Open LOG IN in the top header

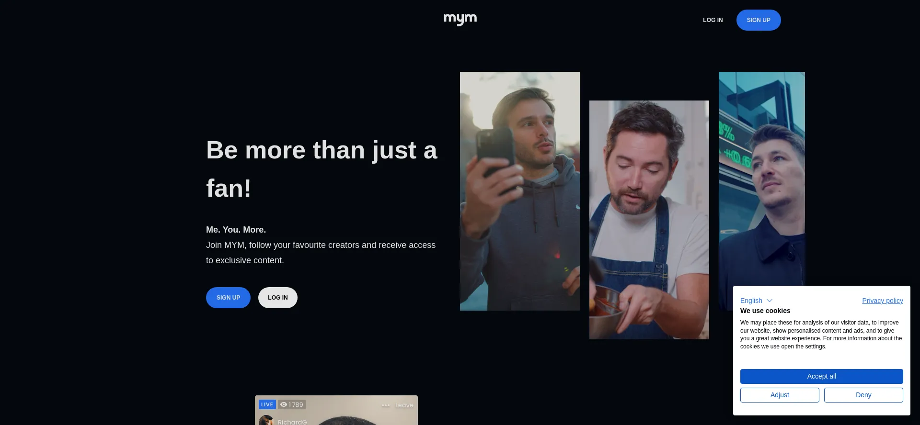(713, 20)
